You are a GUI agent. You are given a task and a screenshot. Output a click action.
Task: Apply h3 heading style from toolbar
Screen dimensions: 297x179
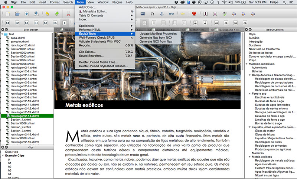[x=26, y=23]
